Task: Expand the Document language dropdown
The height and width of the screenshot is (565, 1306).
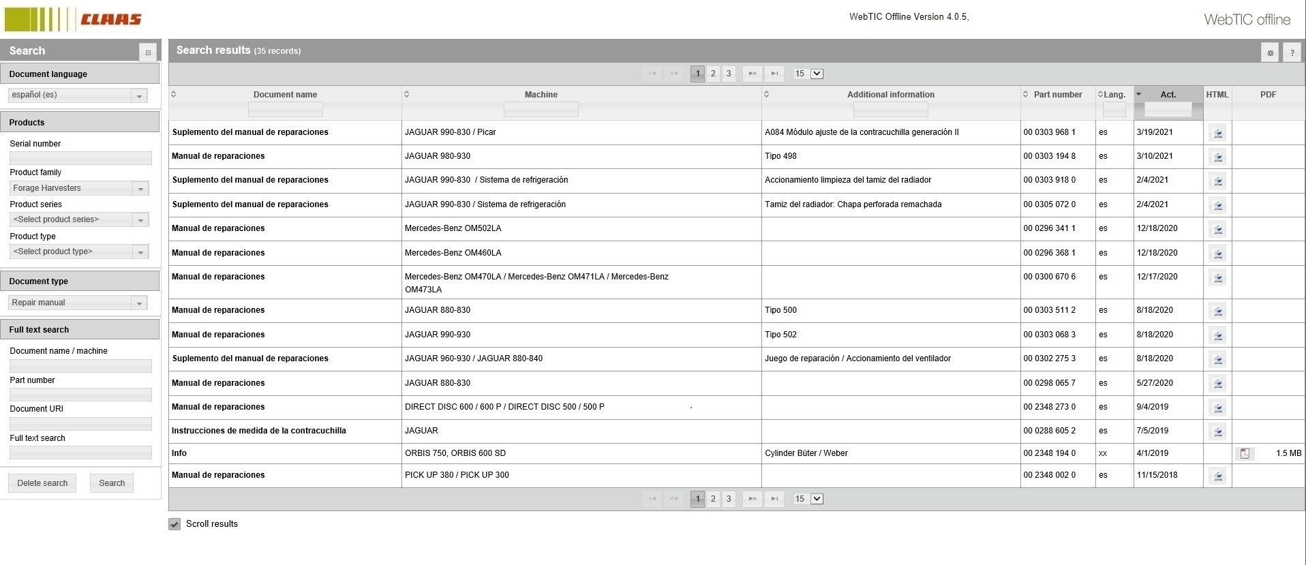Action: (139, 96)
